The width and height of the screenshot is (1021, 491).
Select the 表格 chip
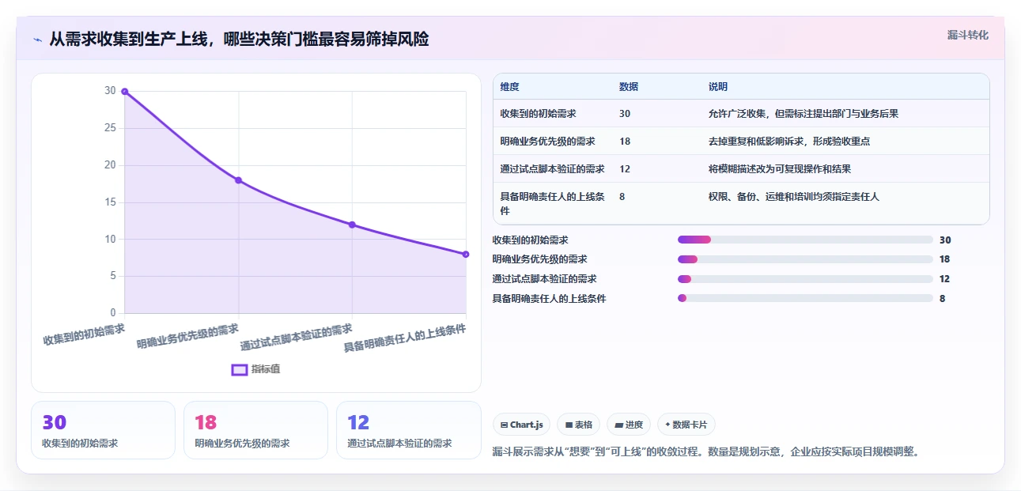(x=579, y=425)
